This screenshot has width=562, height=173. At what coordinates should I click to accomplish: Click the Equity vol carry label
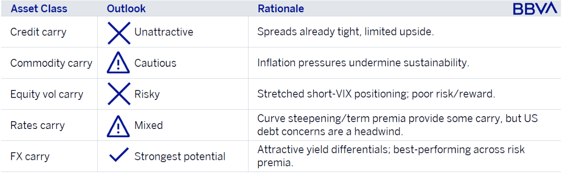tap(46, 94)
